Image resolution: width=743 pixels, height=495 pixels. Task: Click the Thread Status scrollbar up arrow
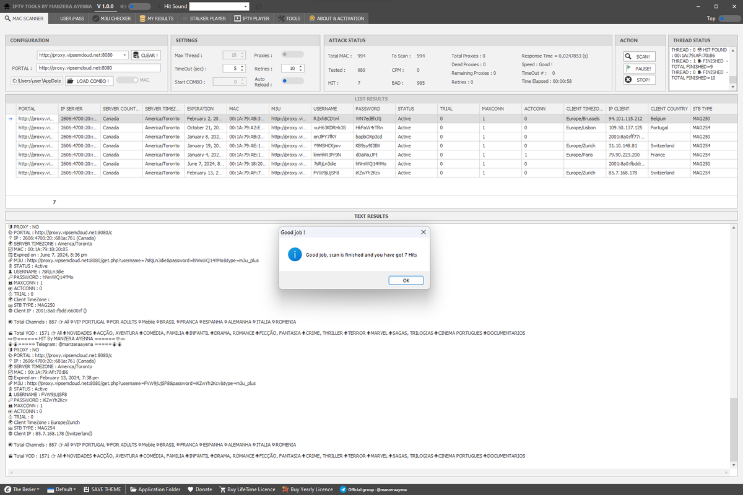pyautogui.click(x=734, y=49)
